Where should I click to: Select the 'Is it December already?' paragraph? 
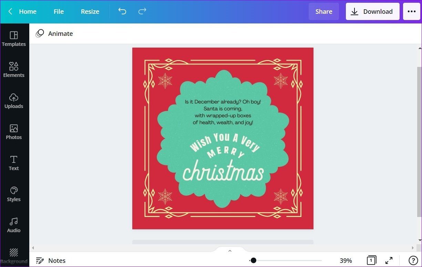(x=223, y=112)
